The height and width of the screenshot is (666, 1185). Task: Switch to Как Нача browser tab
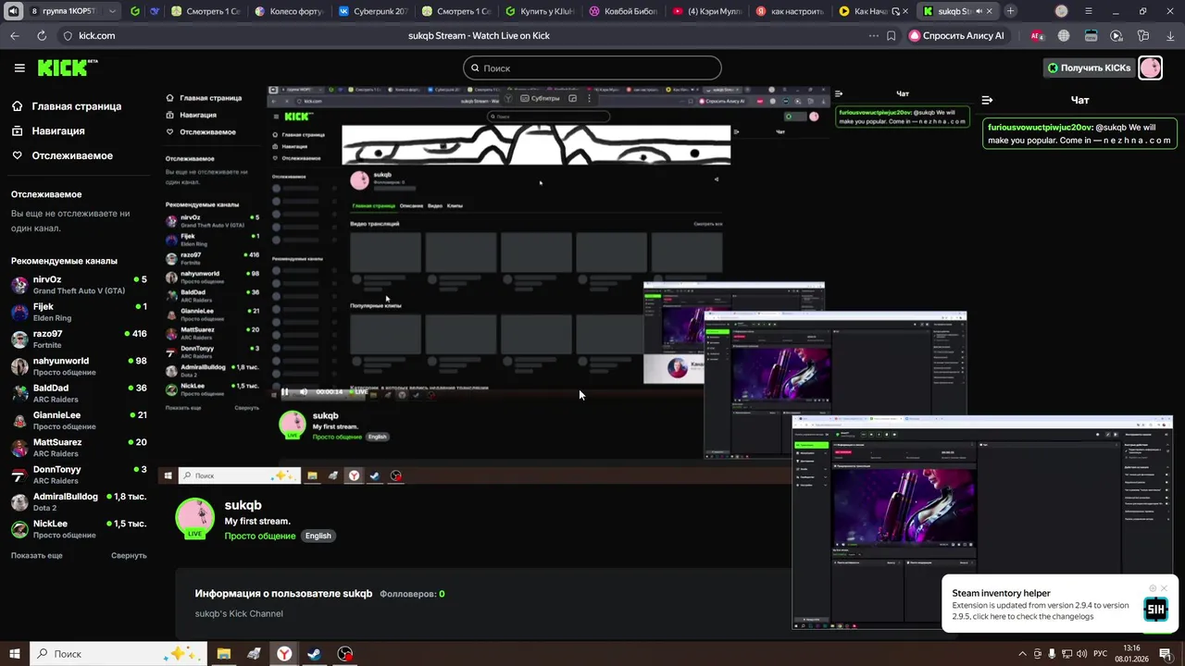(x=871, y=11)
